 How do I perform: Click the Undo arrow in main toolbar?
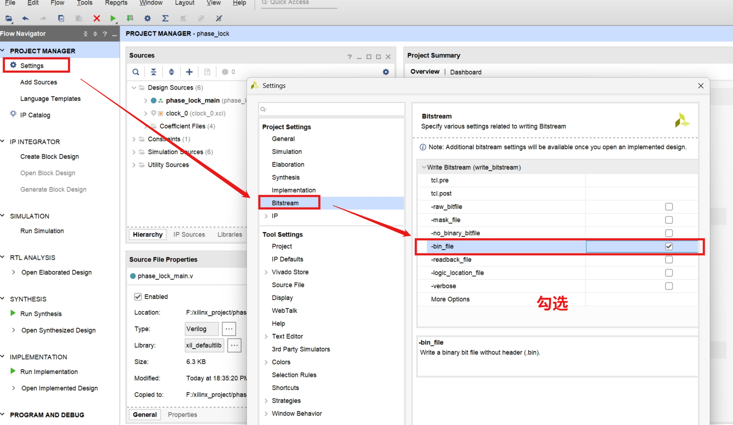point(25,18)
